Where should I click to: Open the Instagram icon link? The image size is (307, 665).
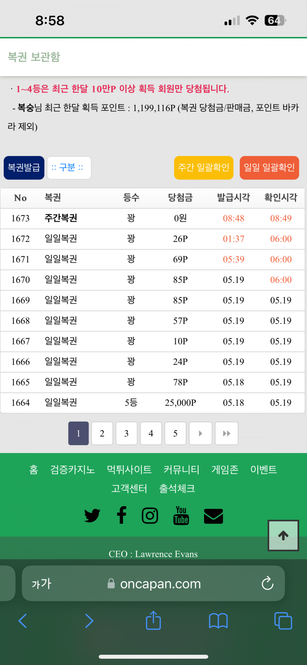(150, 516)
